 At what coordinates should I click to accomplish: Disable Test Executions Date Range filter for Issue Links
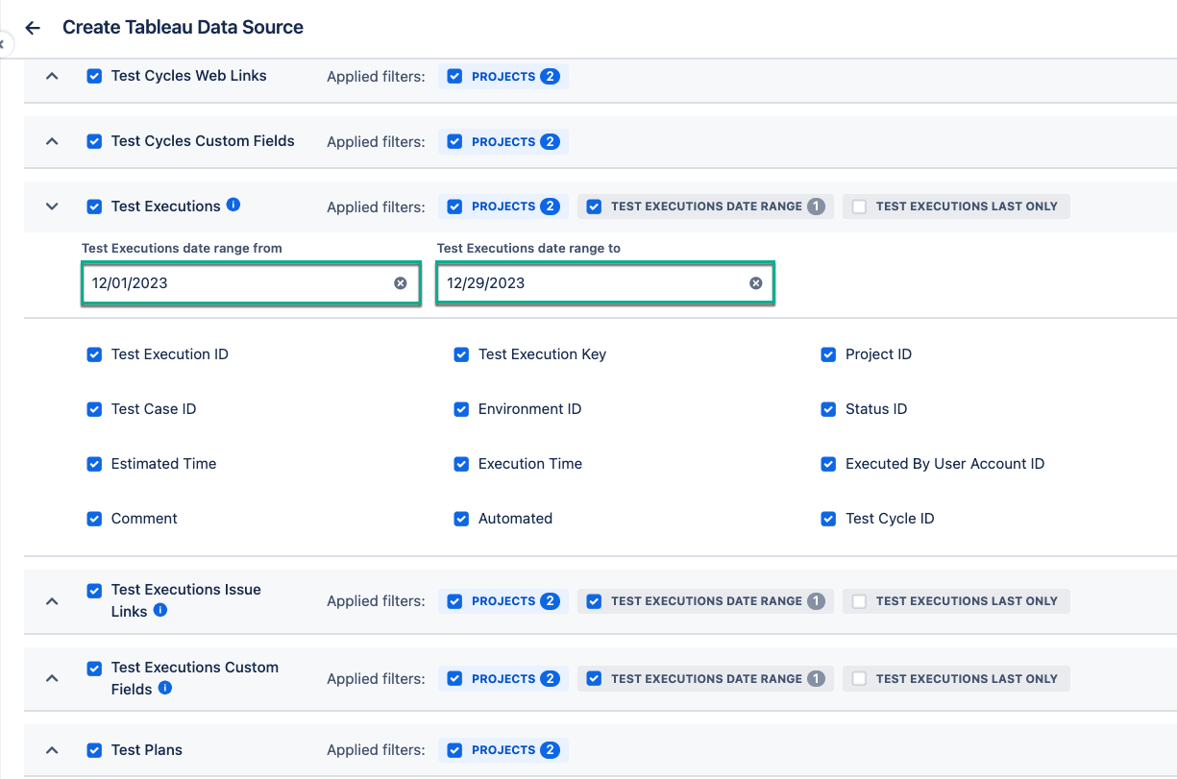coord(706,601)
